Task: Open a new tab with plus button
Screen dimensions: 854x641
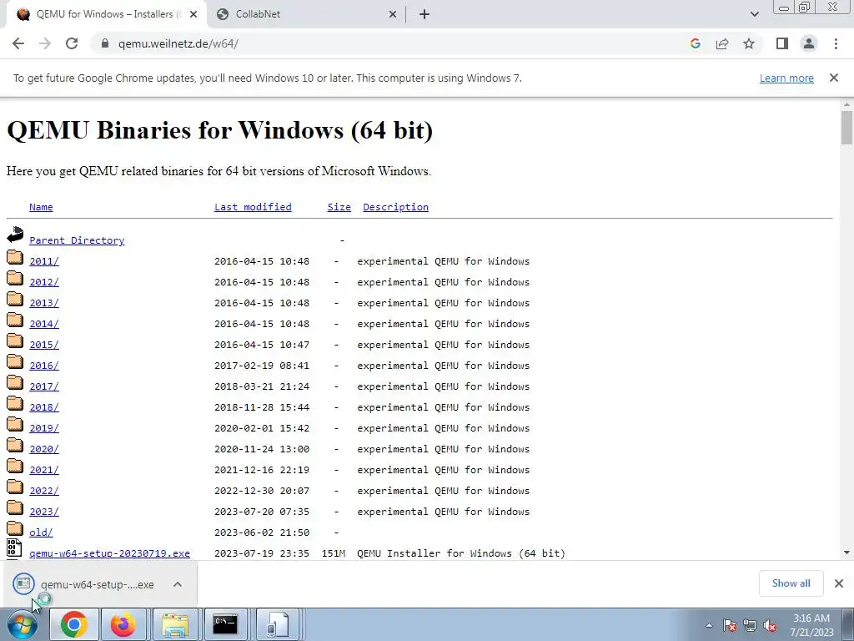Action: point(424,14)
